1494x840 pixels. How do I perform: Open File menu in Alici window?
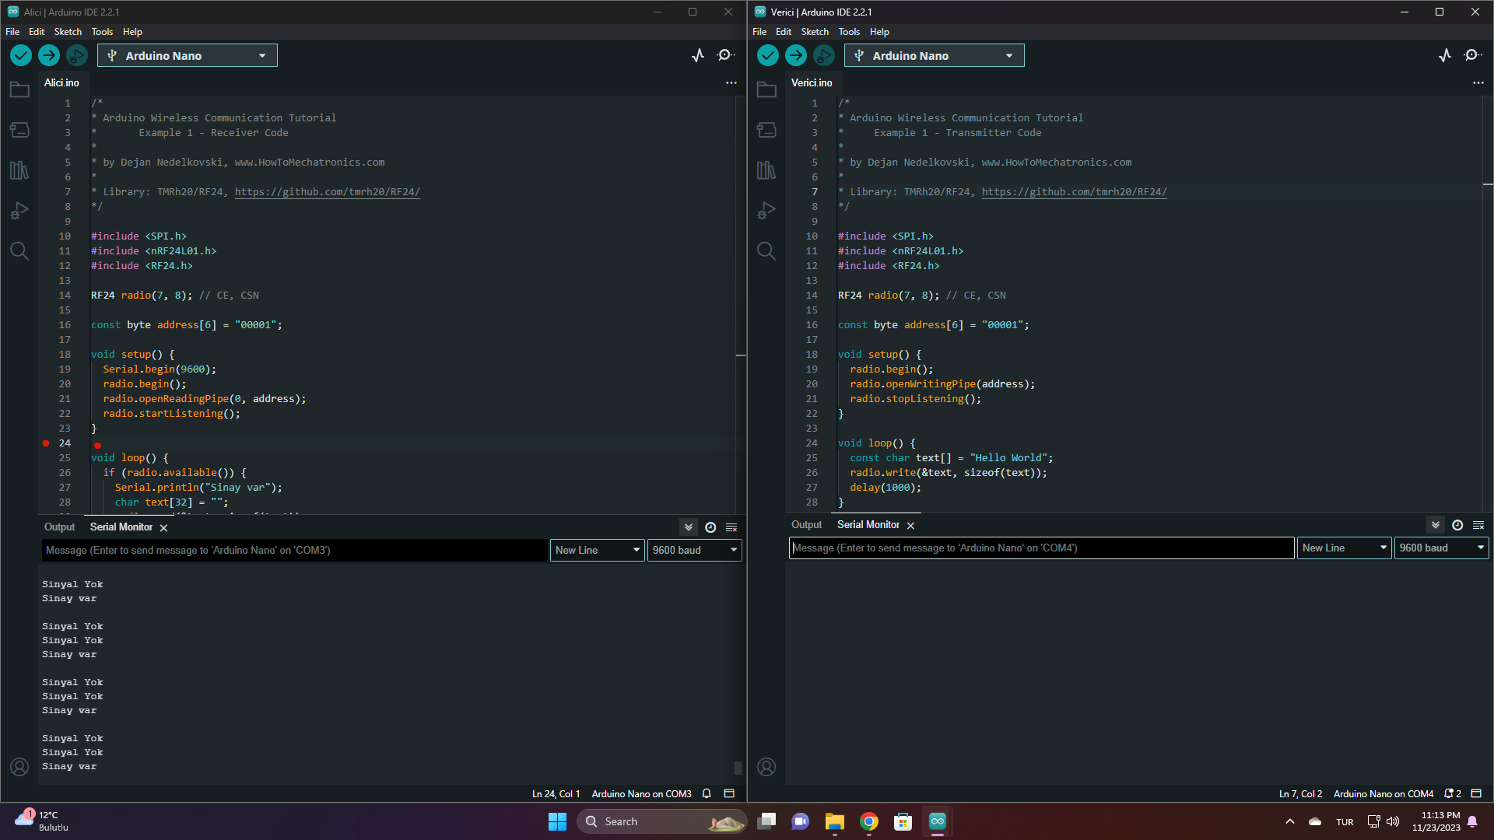pos(12,32)
